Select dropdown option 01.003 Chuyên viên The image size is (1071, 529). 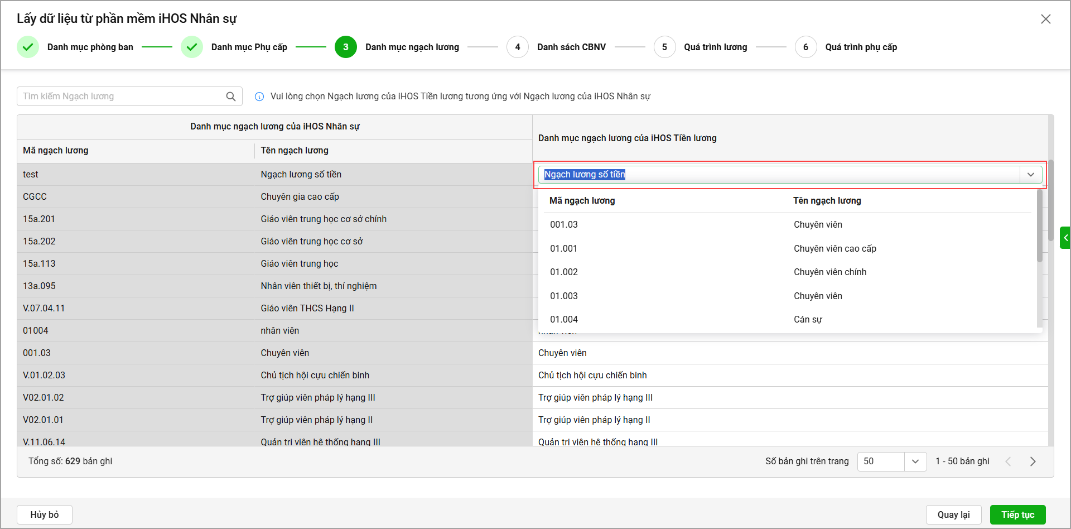pyautogui.click(x=788, y=296)
